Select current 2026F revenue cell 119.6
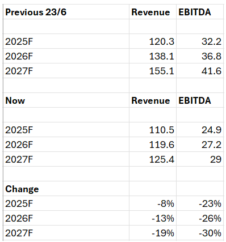226x242 pixels. 153,145
